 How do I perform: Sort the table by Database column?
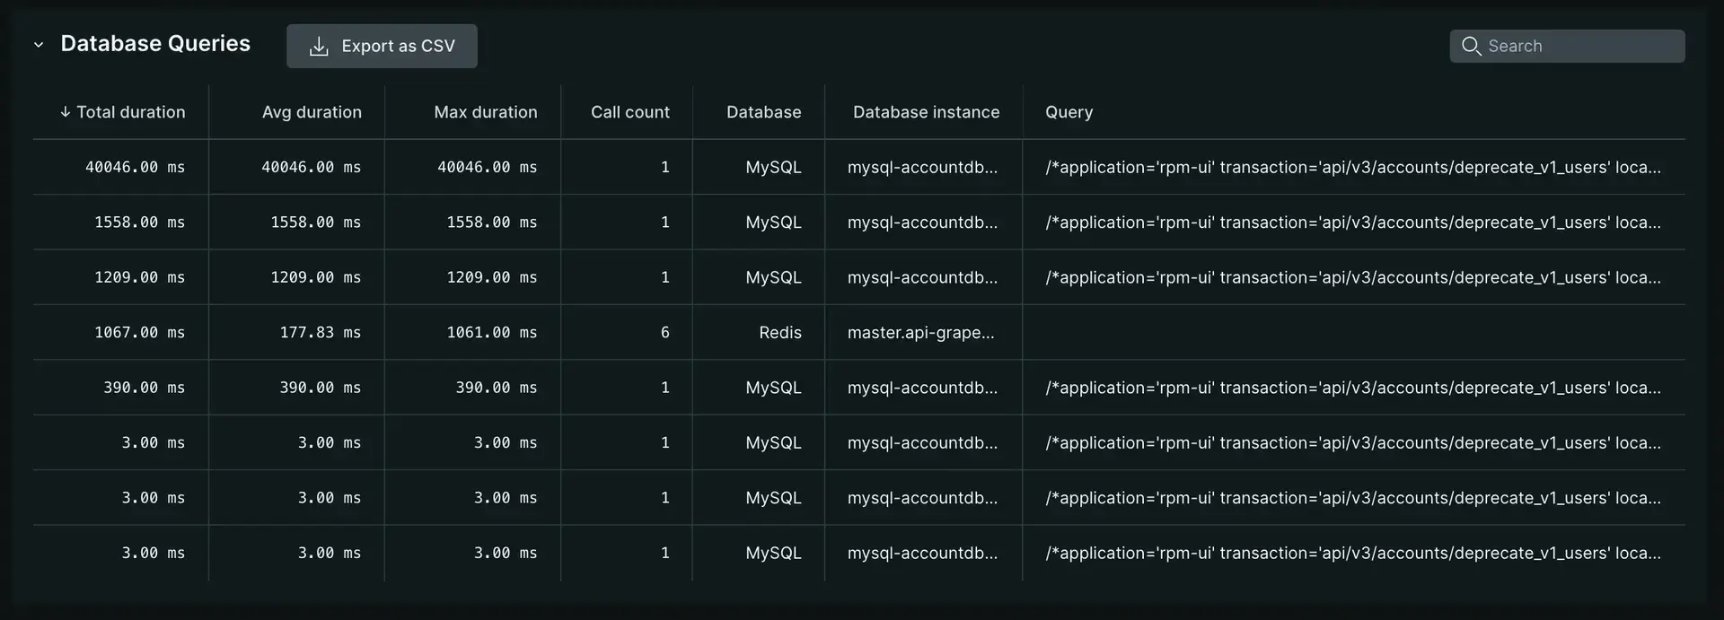[763, 111]
